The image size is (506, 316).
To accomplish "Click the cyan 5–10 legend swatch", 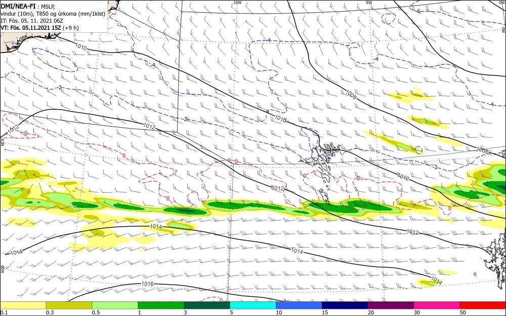I will pos(253,305).
